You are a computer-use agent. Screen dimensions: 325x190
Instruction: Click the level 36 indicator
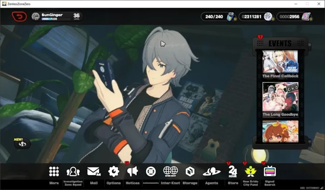coord(76,16)
